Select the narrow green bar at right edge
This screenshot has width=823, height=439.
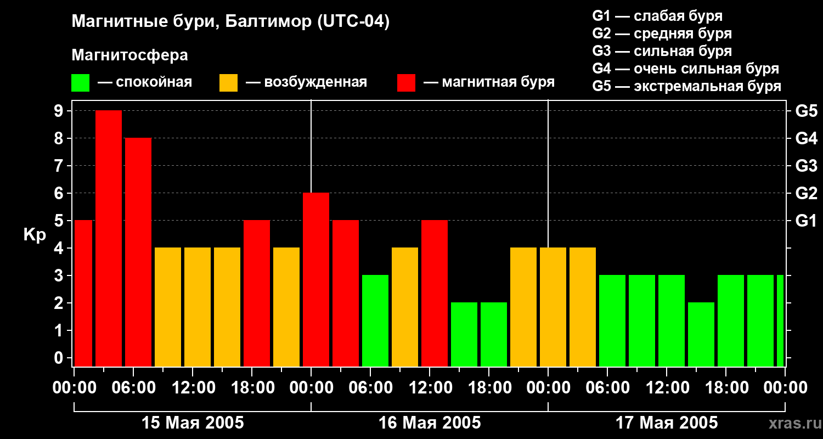coord(780,321)
